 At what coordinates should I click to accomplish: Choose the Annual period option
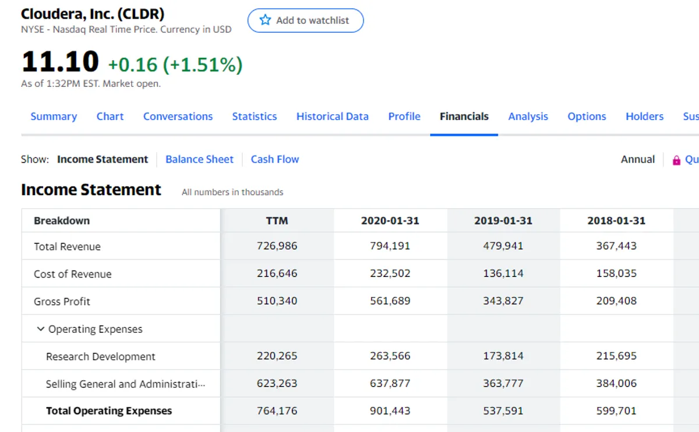(x=637, y=160)
